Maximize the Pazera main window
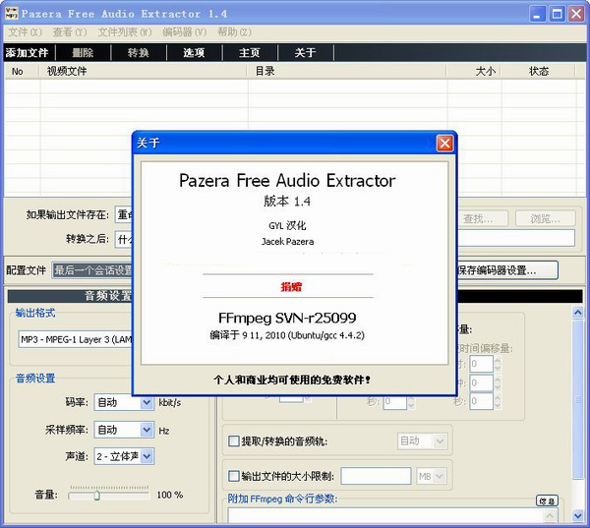The image size is (590, 528). (557, 15)
